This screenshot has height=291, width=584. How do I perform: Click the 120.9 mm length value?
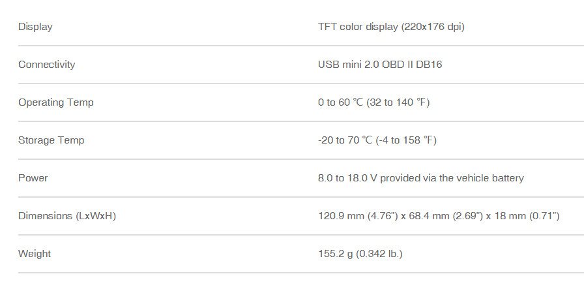[x=335, y=216]
